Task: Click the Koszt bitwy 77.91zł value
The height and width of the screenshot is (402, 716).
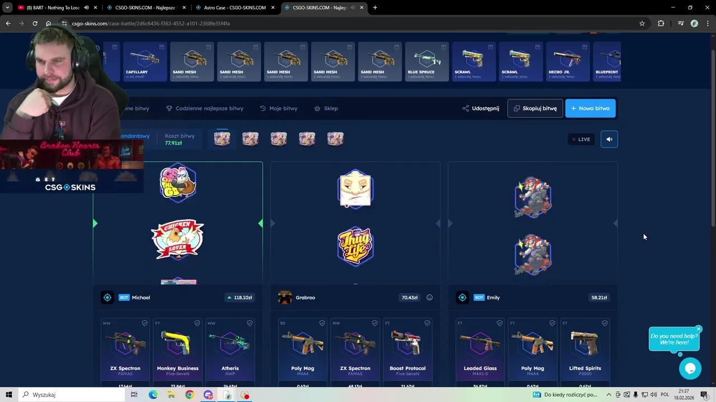Action: (x=173, y=143)
